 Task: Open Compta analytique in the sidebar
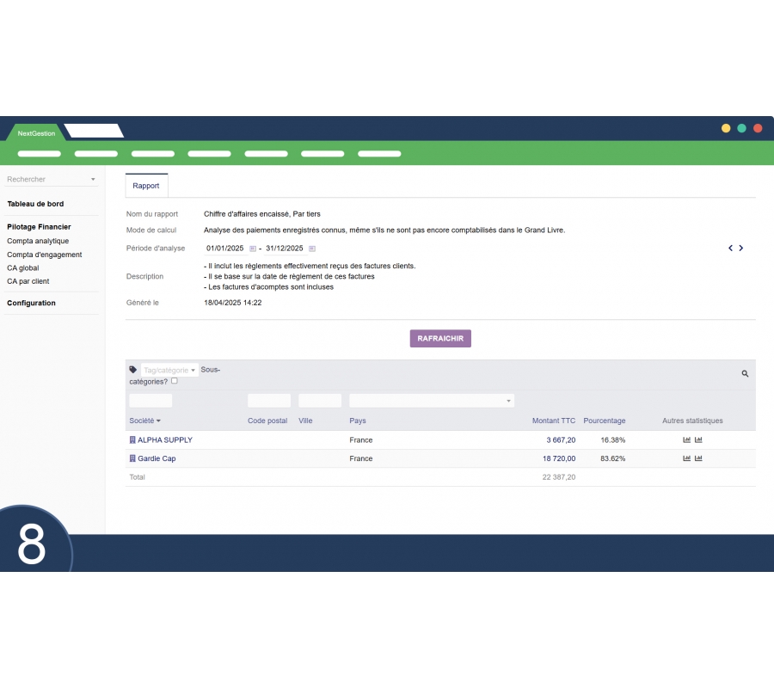38,242
